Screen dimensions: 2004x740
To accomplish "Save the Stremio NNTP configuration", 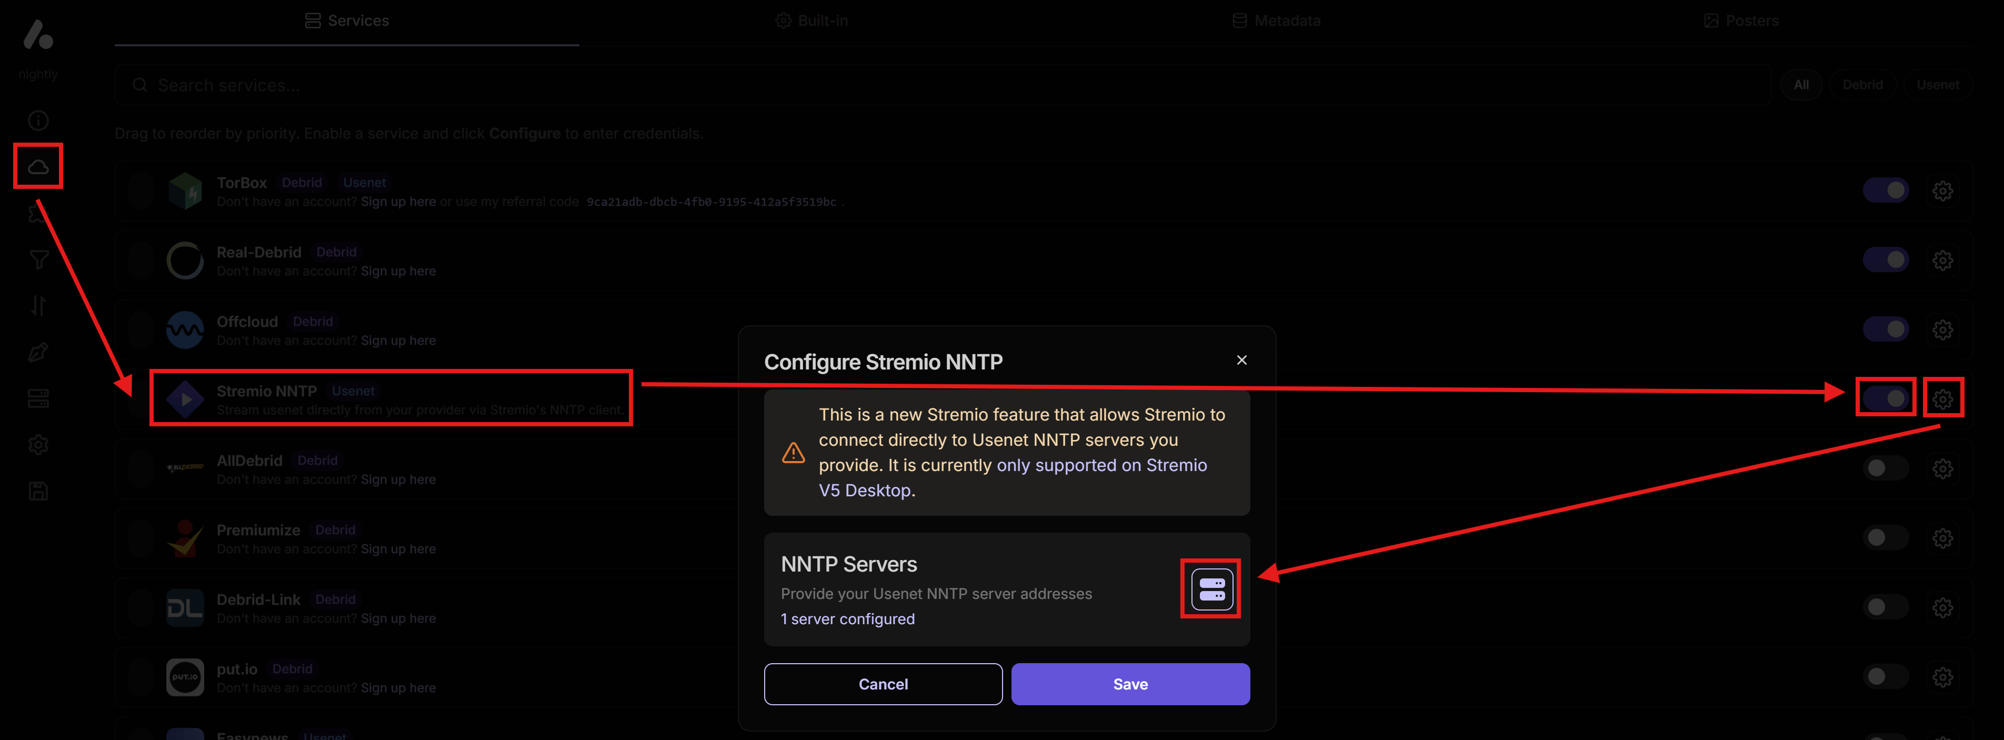I will [x=1129, y=684].
